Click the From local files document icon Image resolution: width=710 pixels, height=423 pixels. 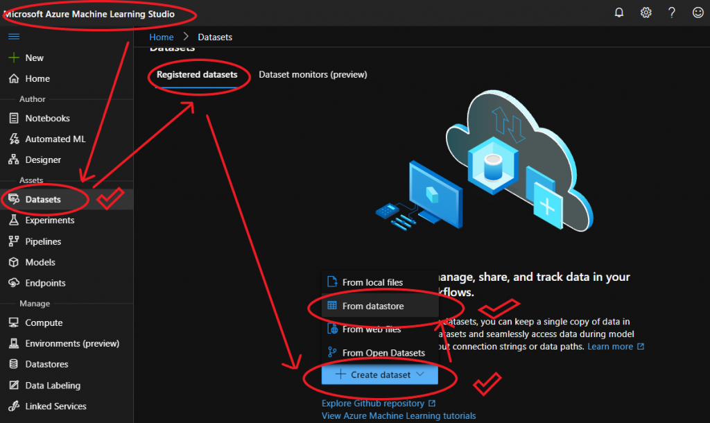(332, 282)
